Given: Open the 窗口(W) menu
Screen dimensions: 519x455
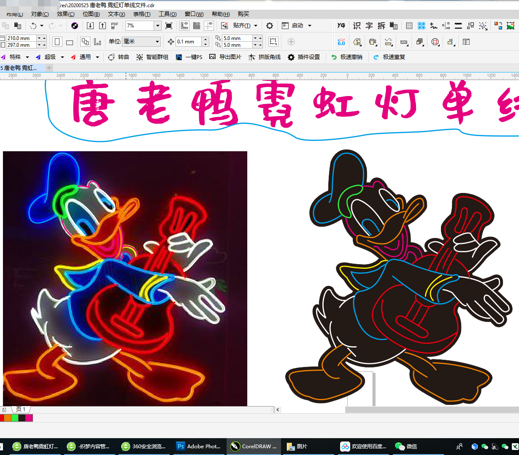Looking at the screenshot, I should (x=194, y=14).
